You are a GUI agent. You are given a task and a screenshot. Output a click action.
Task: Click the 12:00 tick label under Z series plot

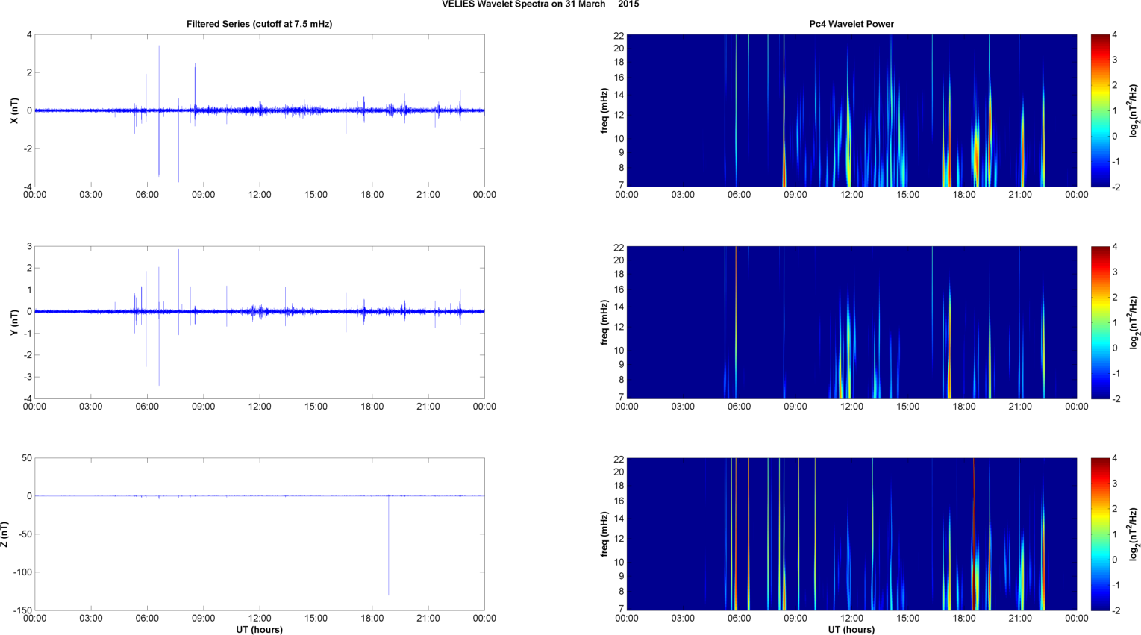(260, 619)
